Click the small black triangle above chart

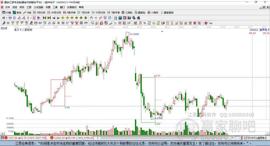(162, 32)
